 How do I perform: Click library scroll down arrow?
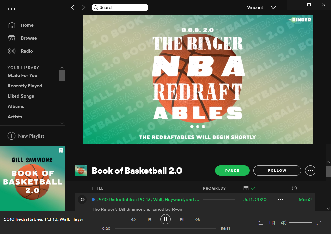click(x=62, y=123)
